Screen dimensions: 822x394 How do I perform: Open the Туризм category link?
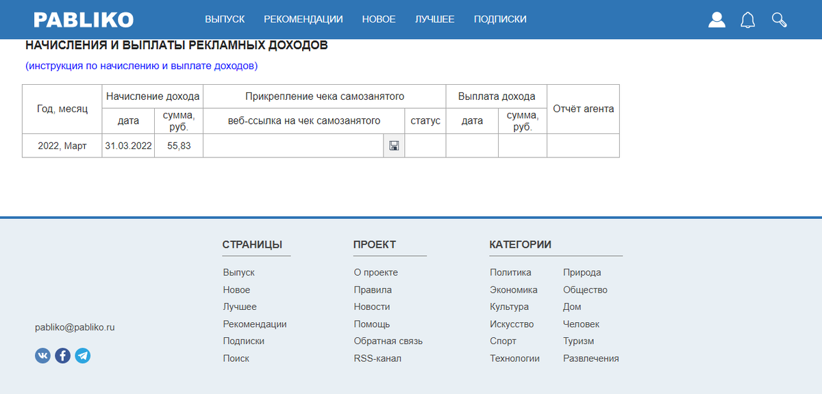(x=579, y=341)
